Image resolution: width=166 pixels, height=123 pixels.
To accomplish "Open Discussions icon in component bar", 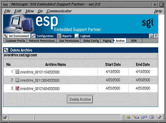I will click(144, 117).
